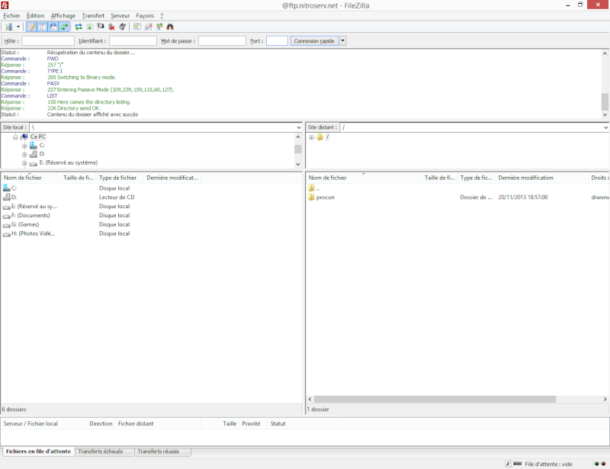Open the Transfert menu

pos(93,15)
